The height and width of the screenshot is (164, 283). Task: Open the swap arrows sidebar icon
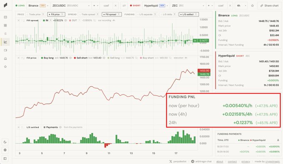[x=5, y=34]
